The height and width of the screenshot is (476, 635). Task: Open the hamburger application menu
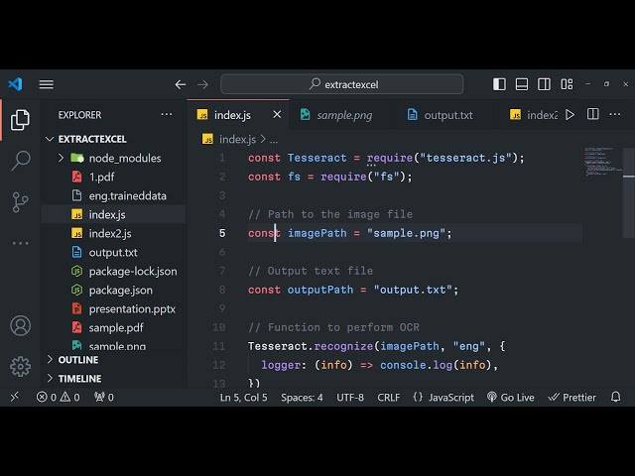point(47,84)
